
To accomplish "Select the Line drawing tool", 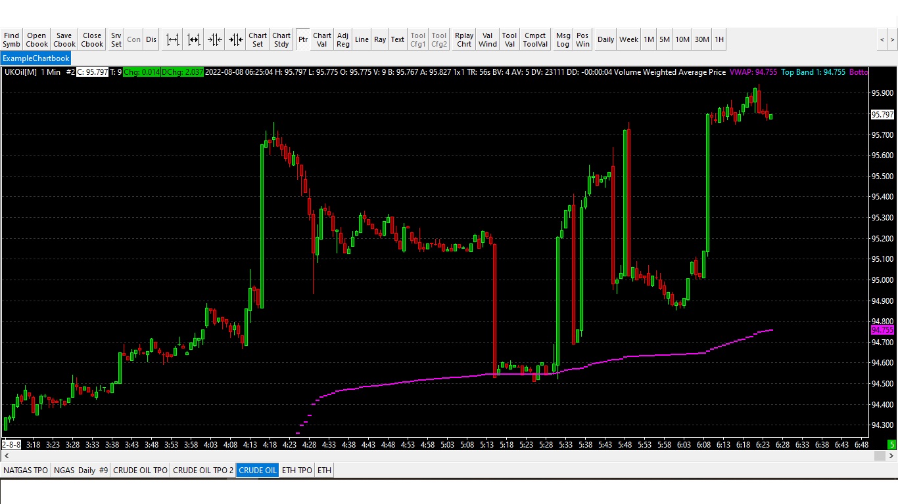I will point(362,40).
